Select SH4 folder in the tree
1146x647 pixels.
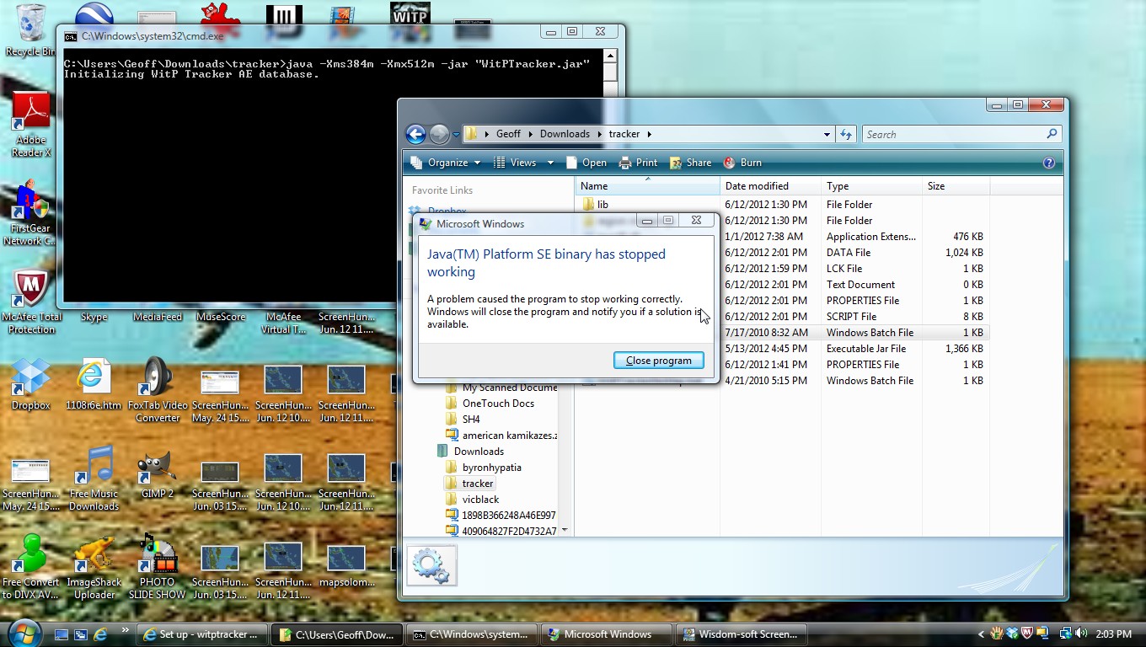pyautogui.click(x=470, y=420)
